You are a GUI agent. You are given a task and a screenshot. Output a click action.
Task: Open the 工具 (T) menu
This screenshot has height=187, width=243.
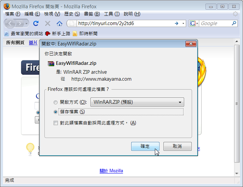[112, 14]
